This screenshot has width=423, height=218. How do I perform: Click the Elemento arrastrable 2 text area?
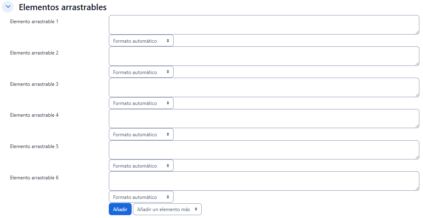pos(264,56)
